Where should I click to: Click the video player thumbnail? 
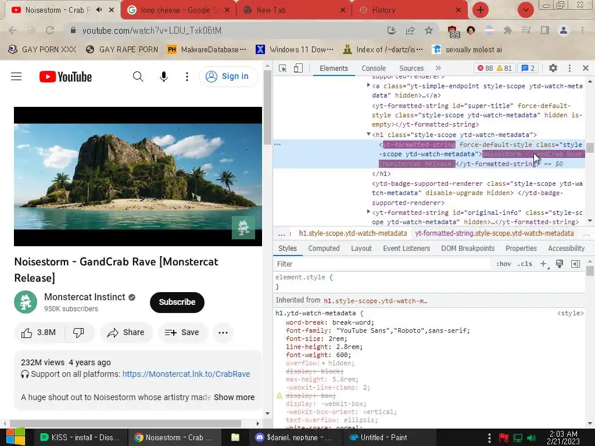(x=138, y=177)
